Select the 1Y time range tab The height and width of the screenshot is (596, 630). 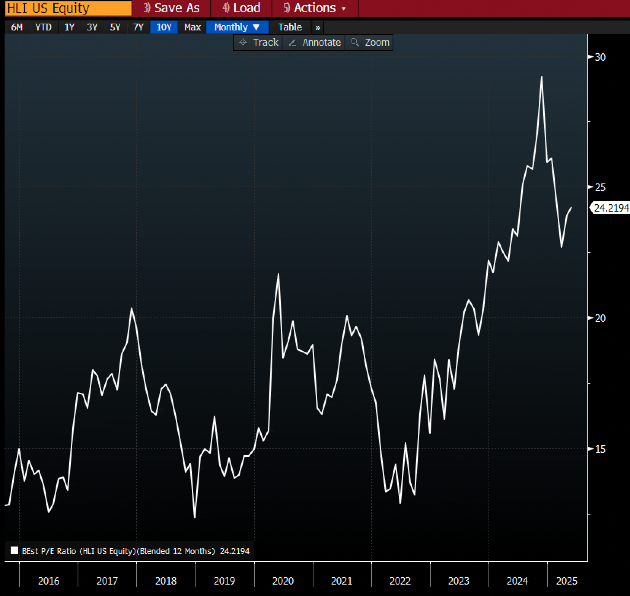coord(69,27)
